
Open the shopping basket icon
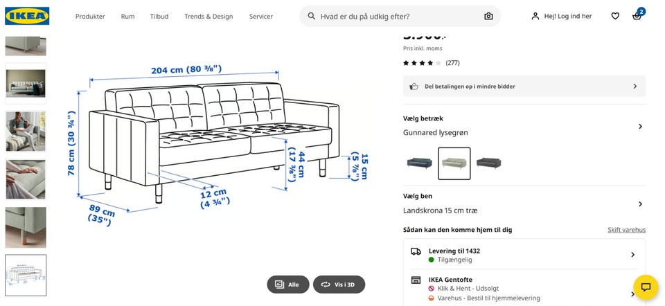point(637,16)
